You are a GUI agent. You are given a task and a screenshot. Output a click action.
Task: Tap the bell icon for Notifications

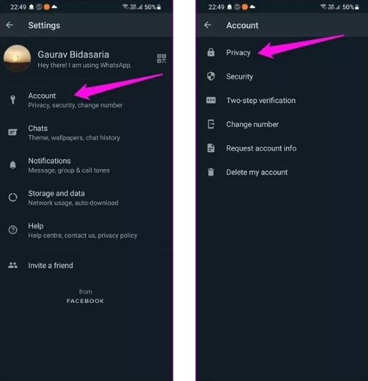12,165
